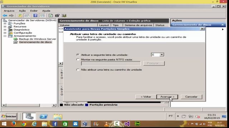Open the Help question mark toolbar icon

(x=35, y=16)
